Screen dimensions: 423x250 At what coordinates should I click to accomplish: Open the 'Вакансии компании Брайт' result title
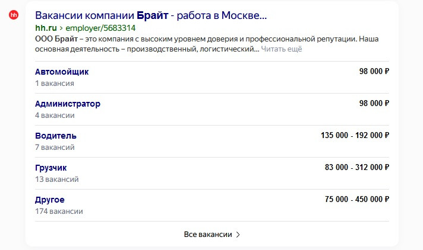coord(151,15)
